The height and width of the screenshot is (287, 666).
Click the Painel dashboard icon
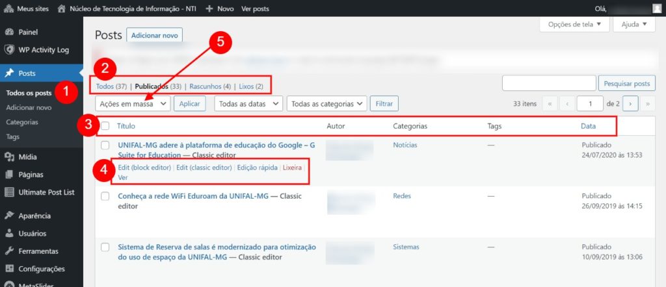[x=9, y=32]
